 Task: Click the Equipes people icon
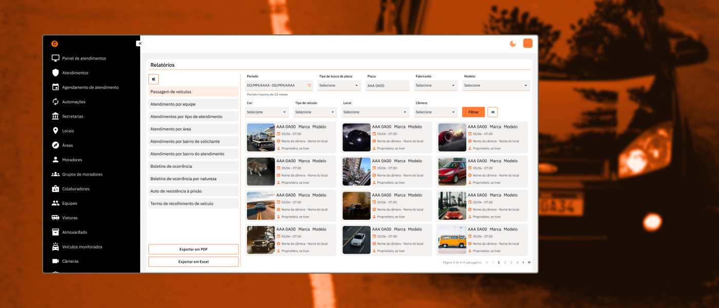tap(55, 203)
